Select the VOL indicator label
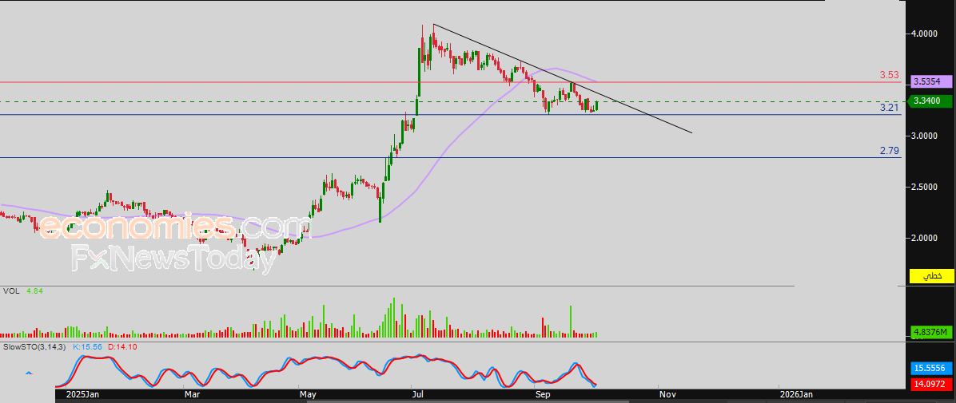956x403 pixels. pos(11,291)
